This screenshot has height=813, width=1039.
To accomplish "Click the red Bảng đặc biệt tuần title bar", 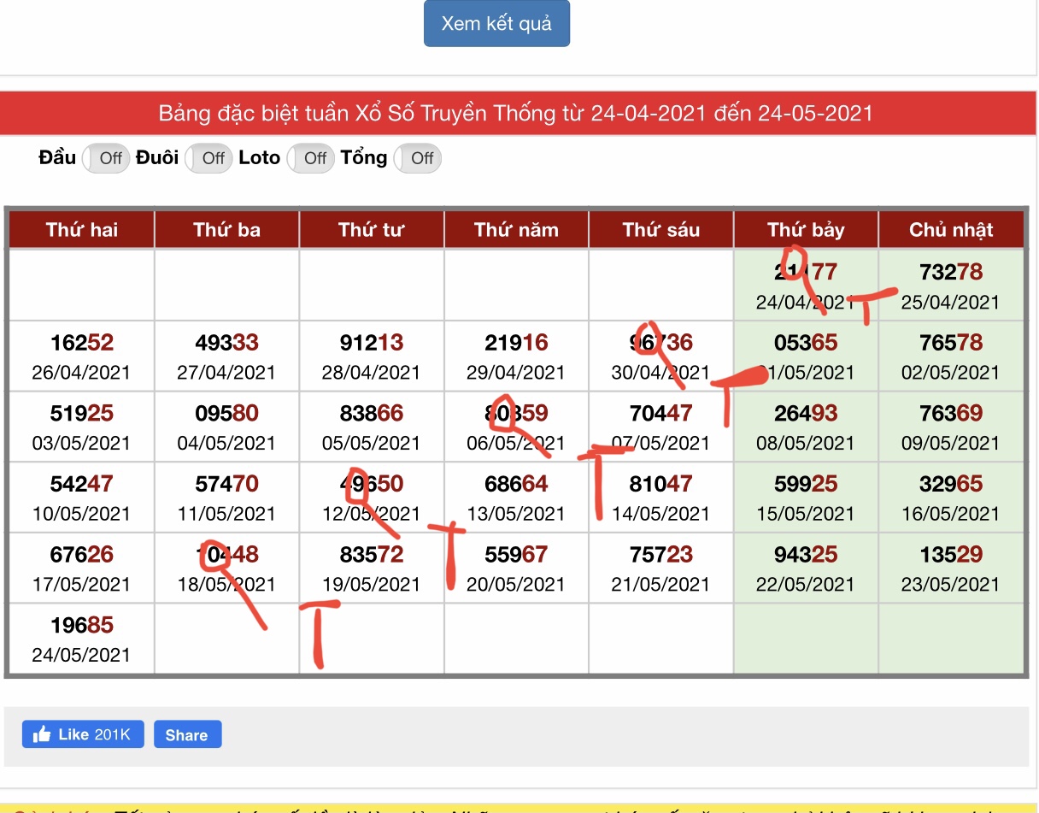I will pos(516,113).
